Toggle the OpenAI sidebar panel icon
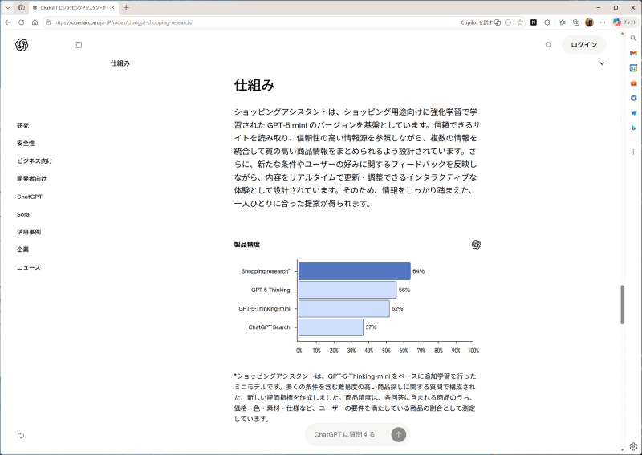The width and height of the screenshot is (642, 455). [x=78, y=45]
